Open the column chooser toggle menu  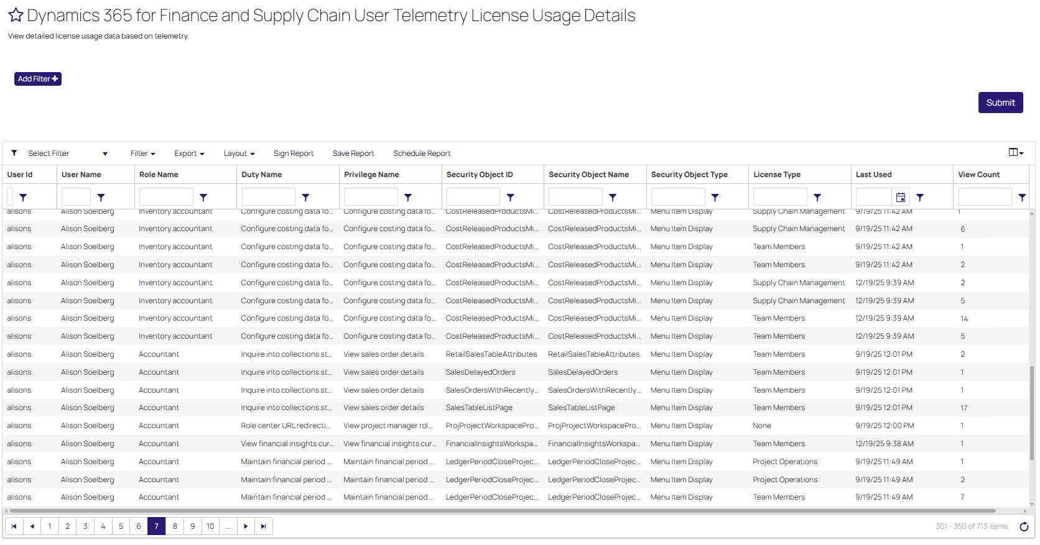click(1016, 153)
